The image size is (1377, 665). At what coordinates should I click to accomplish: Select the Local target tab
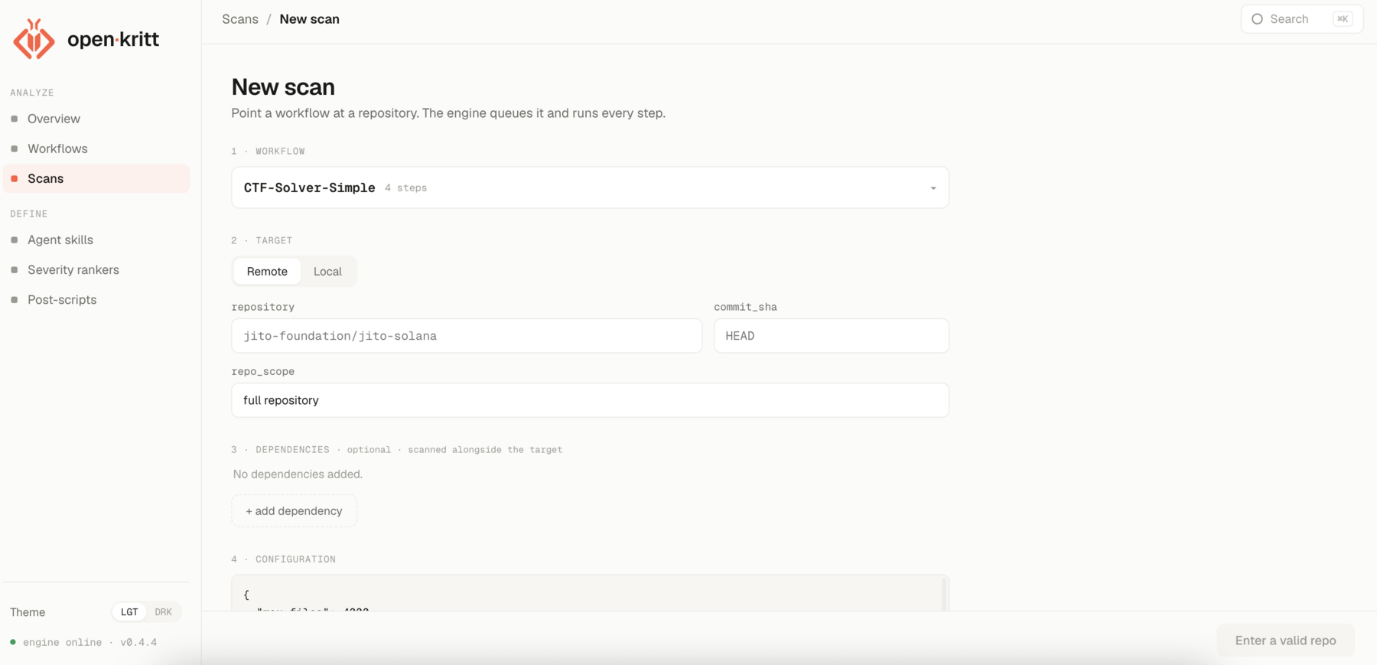pyautogui.click(x=327, y=271)
